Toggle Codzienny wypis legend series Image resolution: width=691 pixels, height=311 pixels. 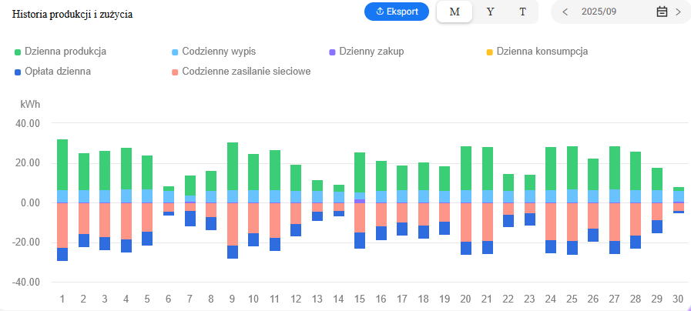tap(219, 52)
